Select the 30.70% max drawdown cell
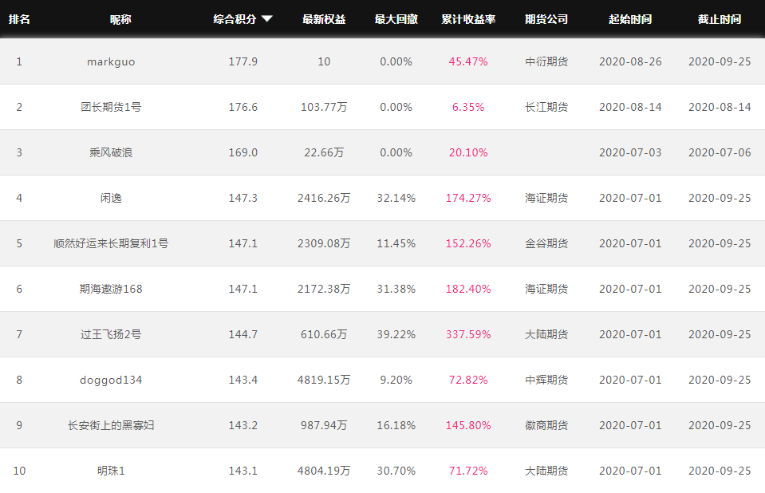The height and width of the screenshot is (493, 765). click(396, 471)
